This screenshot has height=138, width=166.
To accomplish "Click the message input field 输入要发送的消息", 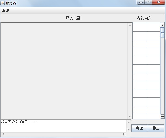I will click(x=63, y=126).
